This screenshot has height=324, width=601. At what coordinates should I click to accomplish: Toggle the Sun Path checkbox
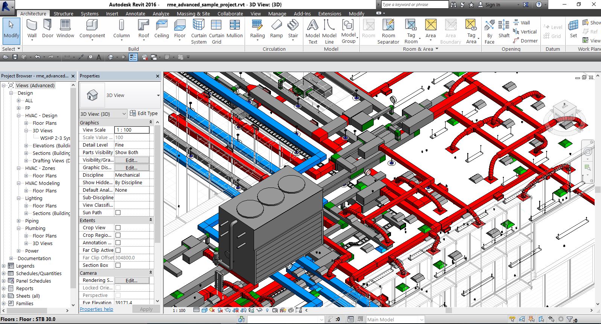[118, 212]
